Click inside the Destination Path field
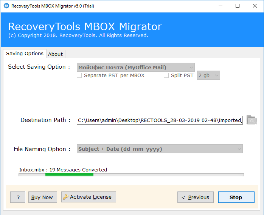Screen dimensions: 264x216 160,120
